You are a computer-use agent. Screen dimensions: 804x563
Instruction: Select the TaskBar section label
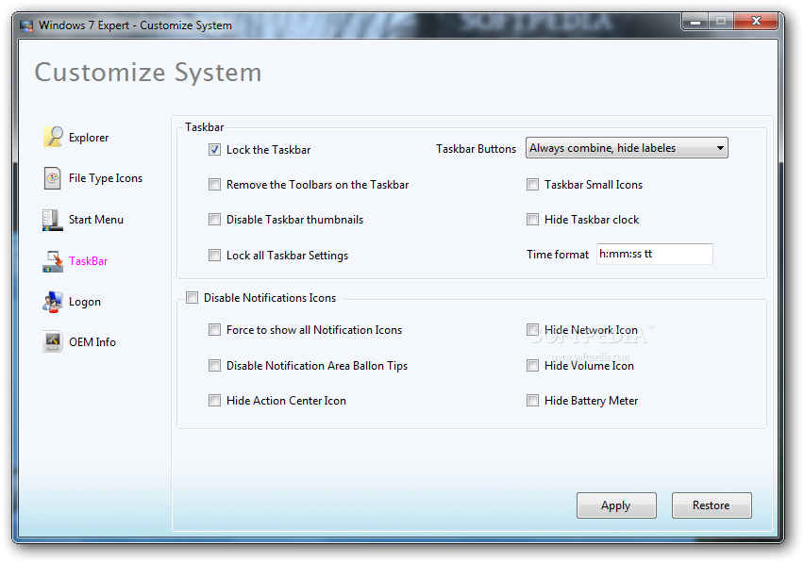coord(88,261)
